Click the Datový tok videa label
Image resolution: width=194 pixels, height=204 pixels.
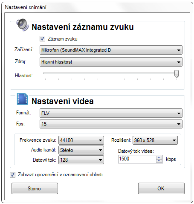(x=136, y=151)
